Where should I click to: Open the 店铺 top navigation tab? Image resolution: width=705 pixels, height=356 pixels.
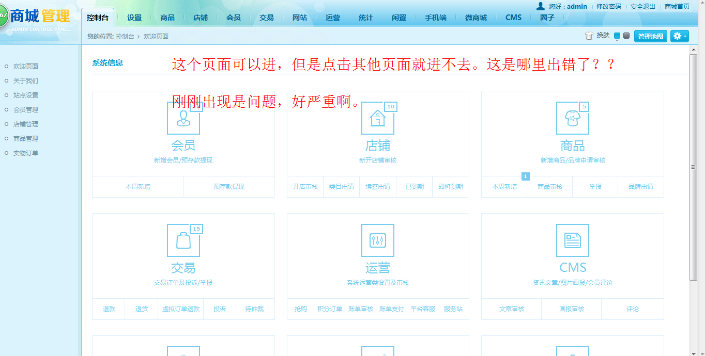click(201, 18)
